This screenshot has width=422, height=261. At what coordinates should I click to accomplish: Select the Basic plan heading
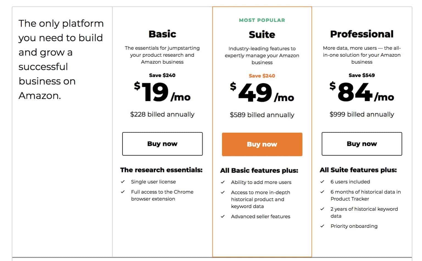tap(162, 34)
